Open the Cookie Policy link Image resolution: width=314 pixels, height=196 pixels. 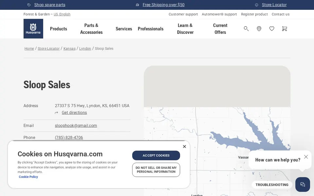28,177
